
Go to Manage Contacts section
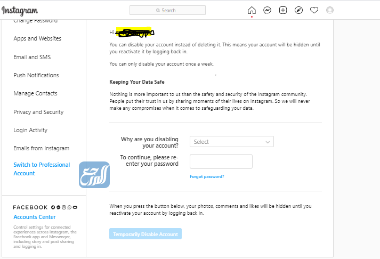(35, 93)
